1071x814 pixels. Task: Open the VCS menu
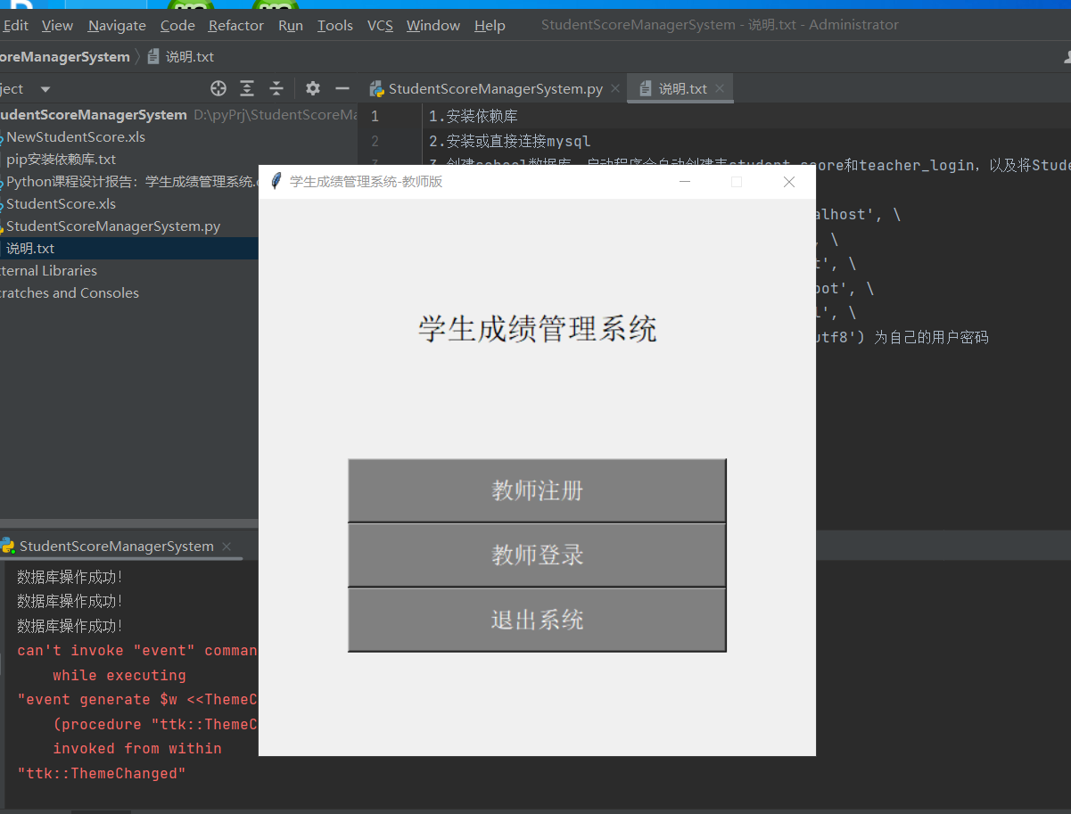380,25
